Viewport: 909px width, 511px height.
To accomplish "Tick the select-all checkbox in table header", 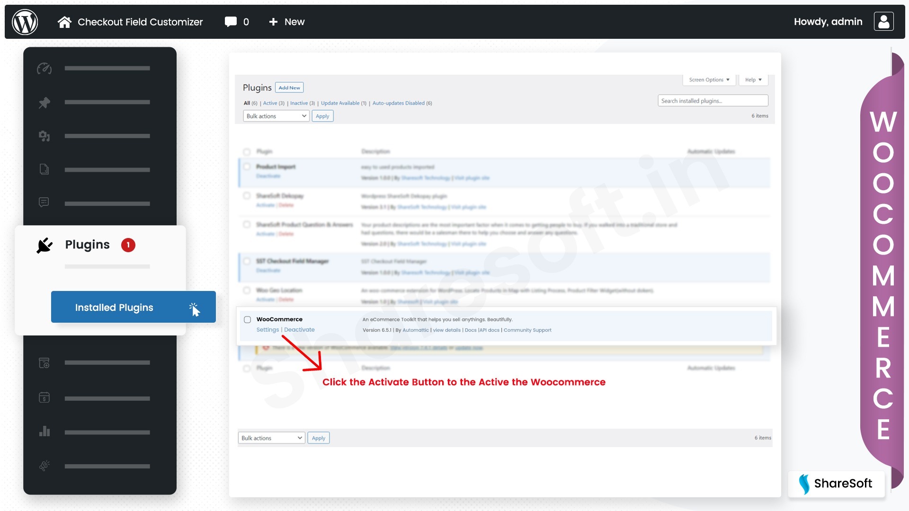I will pyautogui.click(x=247, y=151).
